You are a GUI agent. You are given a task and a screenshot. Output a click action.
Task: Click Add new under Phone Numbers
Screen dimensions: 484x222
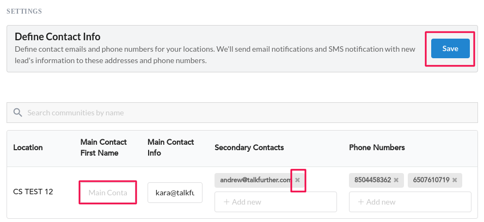(x=410, y=202)
